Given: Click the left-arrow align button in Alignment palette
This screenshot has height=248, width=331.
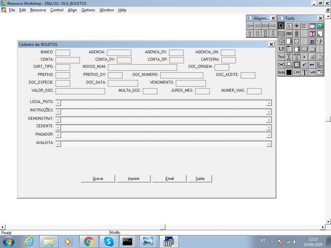Looking at the screenshot, I should (250, 26).
